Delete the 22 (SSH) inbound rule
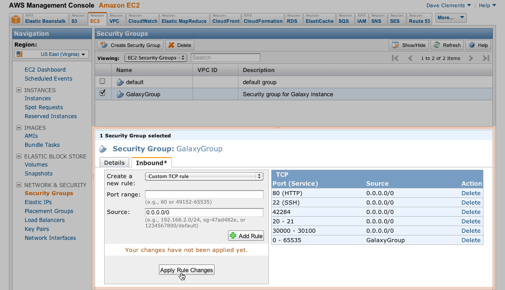Viewport: 505px width, 290px height. click(x=470, y=202)
